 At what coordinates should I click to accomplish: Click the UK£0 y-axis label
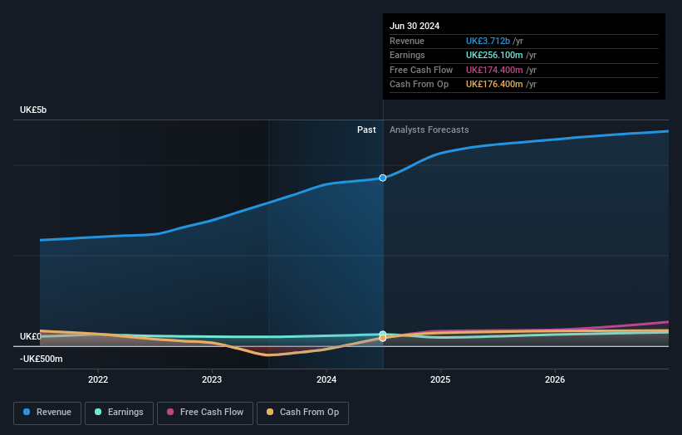(31, 336)
